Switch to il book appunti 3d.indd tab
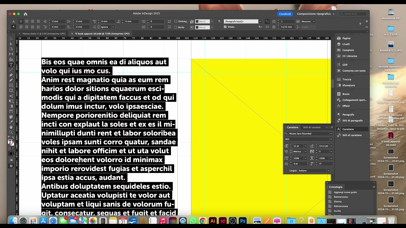 [x=102, y=34]
